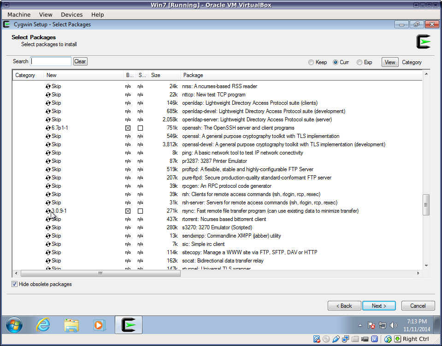Open Windows Explorer folder icon in taskbar
The width and height of the screenshot is (442, 346).
coord(71,325)
